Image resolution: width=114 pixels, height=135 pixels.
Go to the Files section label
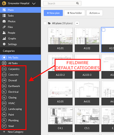(10, 27)
